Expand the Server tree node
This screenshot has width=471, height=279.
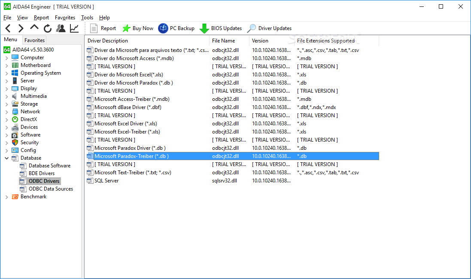6,81
